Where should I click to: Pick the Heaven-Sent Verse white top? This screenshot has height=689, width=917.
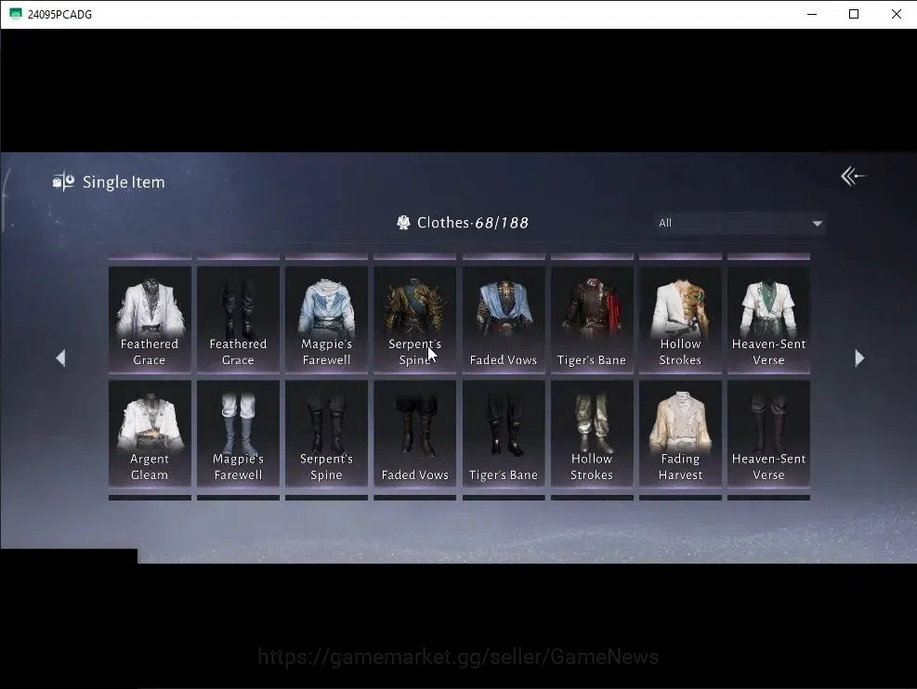pos(768,319)
